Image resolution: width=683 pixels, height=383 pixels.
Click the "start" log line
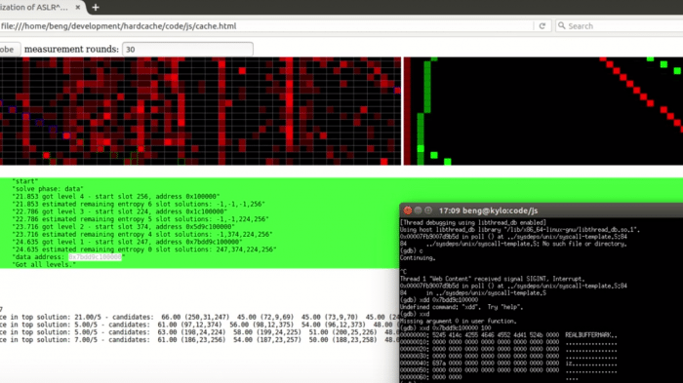(x=25, y=181)
